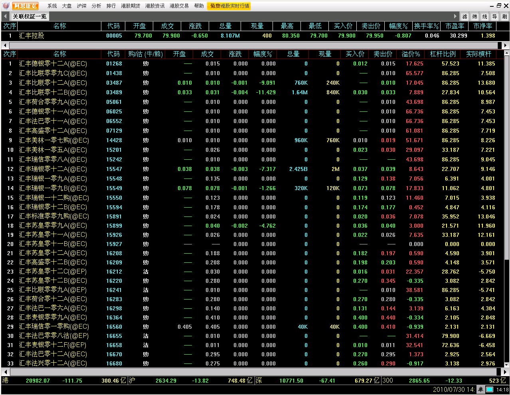Sort warrants by 实际槓杆 column header

(478, 54)
